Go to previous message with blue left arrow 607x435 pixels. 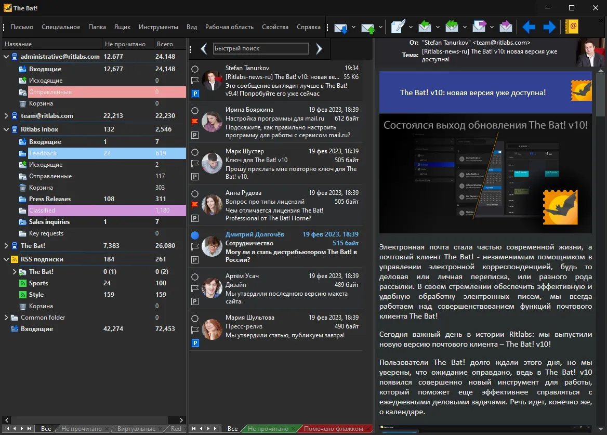pyautogui.click(x=529, y=27)
